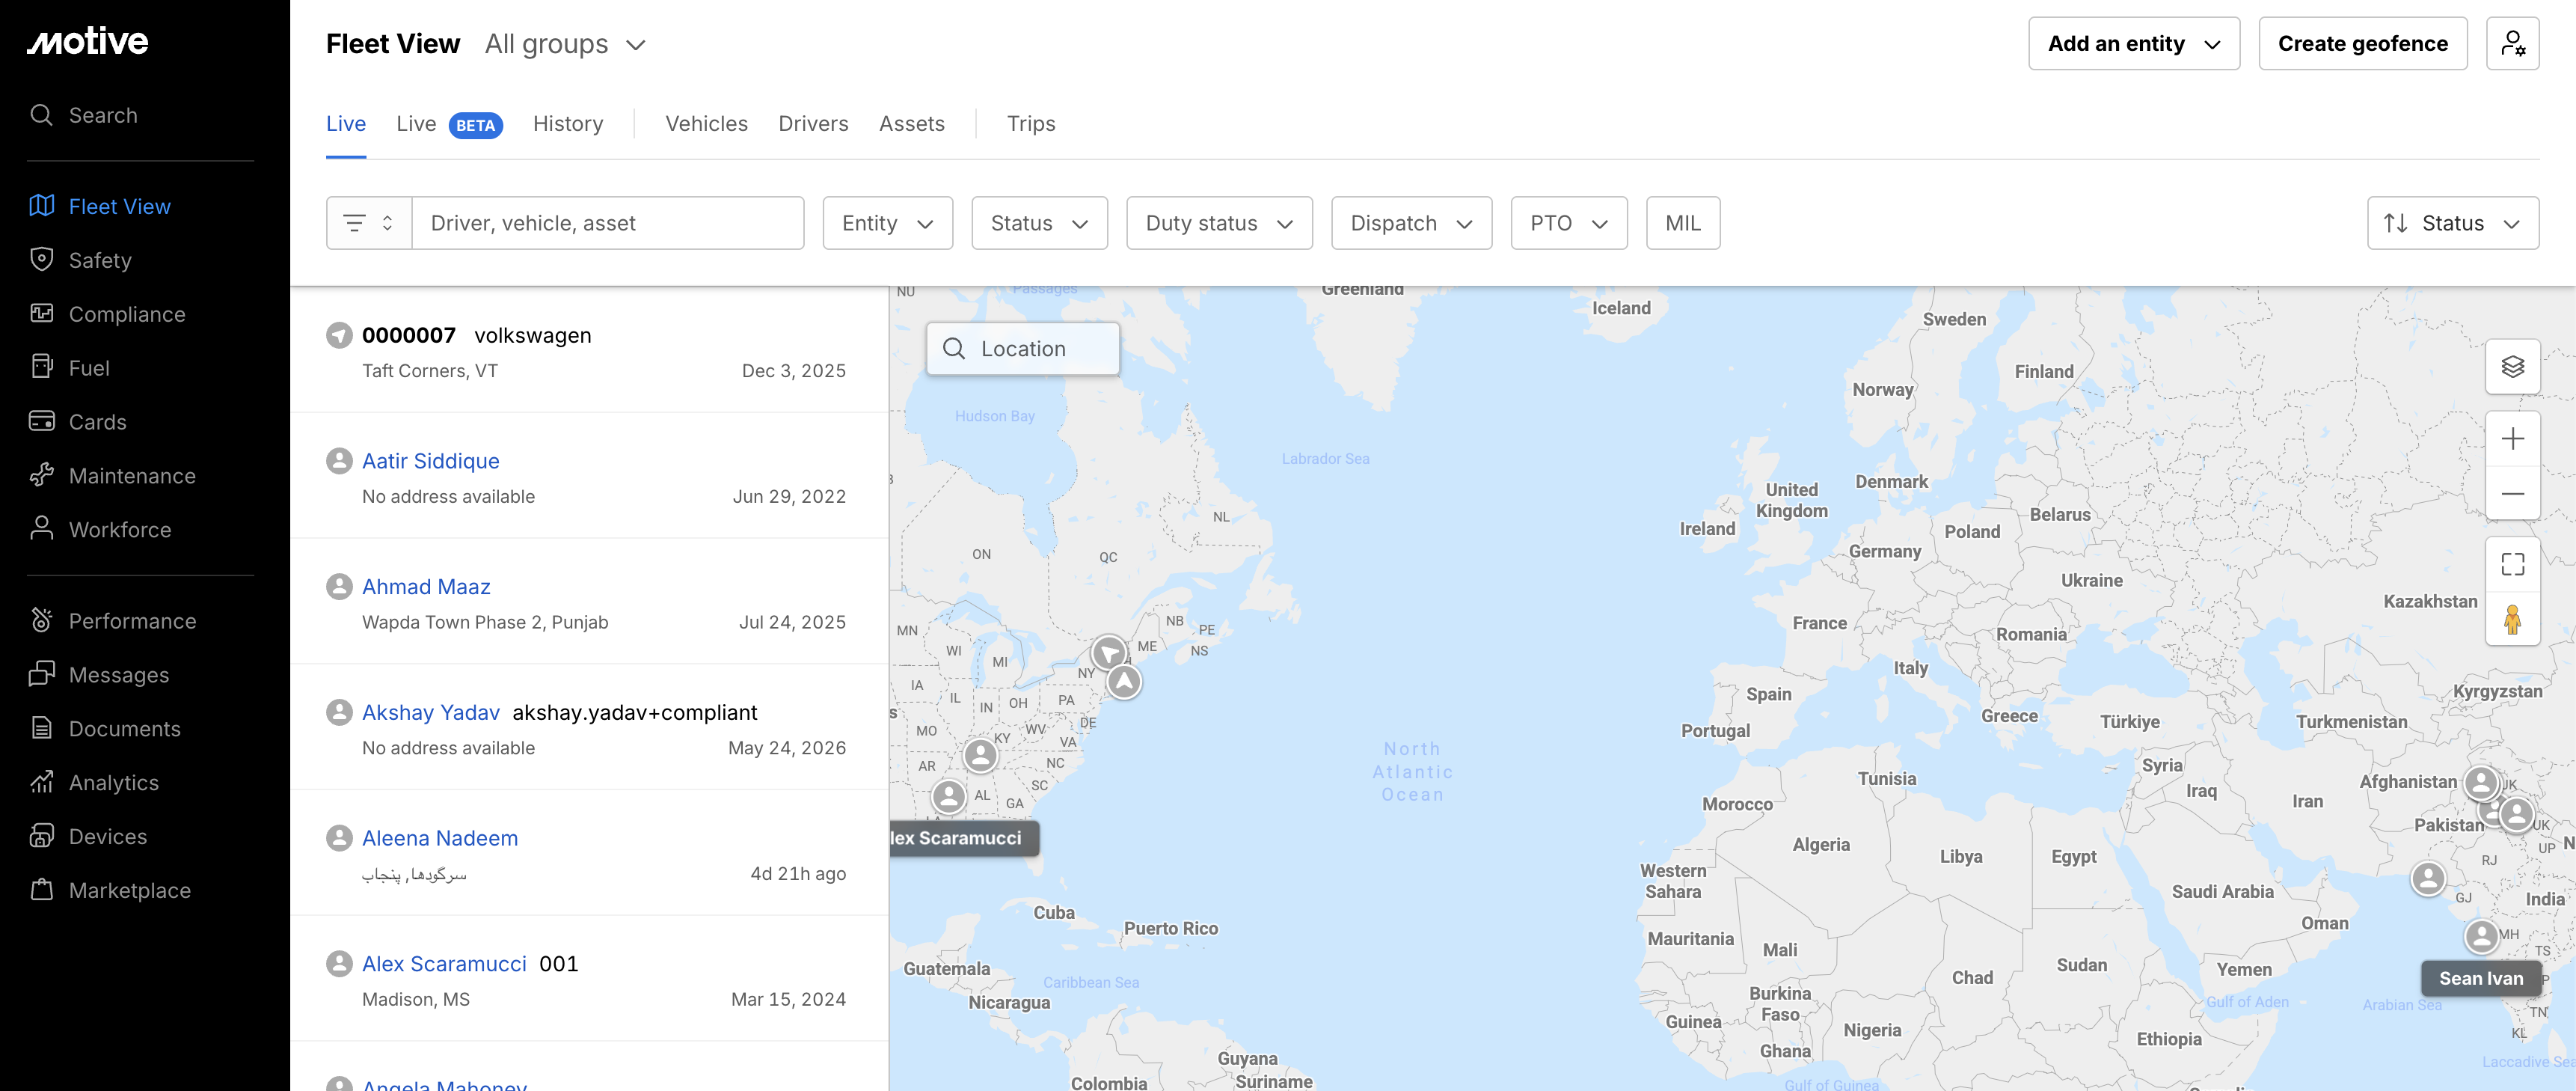Open Akshay Yadav driver link

[430, 713]
